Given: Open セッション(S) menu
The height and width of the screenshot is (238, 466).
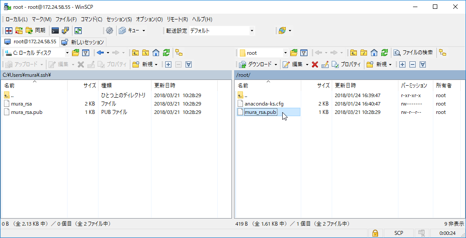Looking at the screenshot, I should point(119,19).
